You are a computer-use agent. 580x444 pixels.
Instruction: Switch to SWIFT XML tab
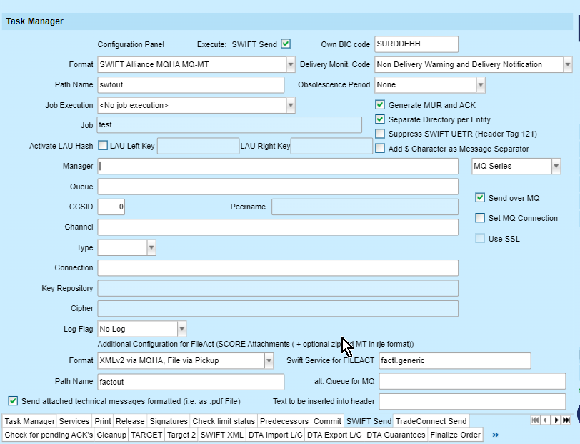click(222, 435)
